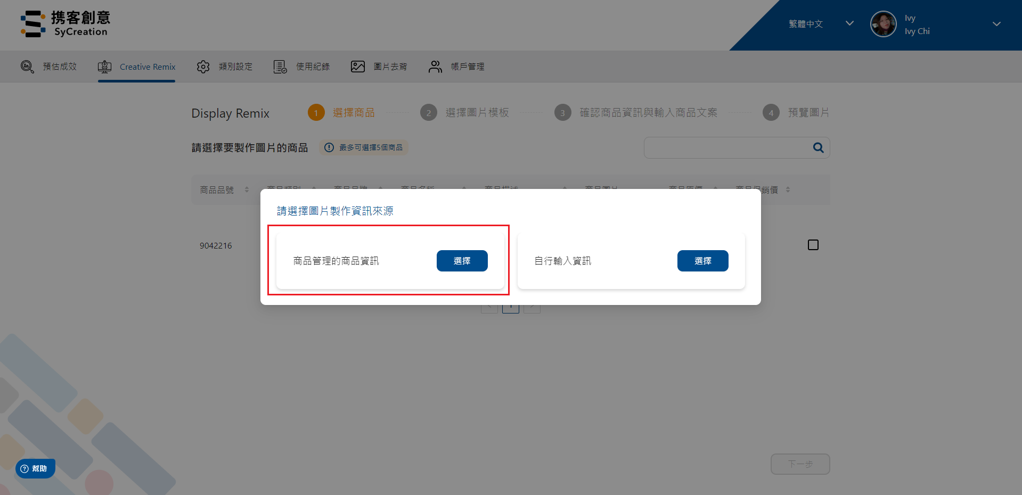Click the 預估成效 magnifier icon
The width and height of the screenshot is (1022, 495).
pos(27,67)
